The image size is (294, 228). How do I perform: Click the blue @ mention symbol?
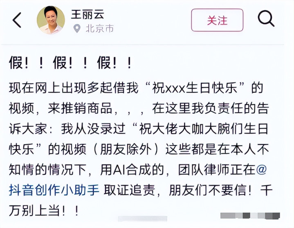click(x=261, y=169)
